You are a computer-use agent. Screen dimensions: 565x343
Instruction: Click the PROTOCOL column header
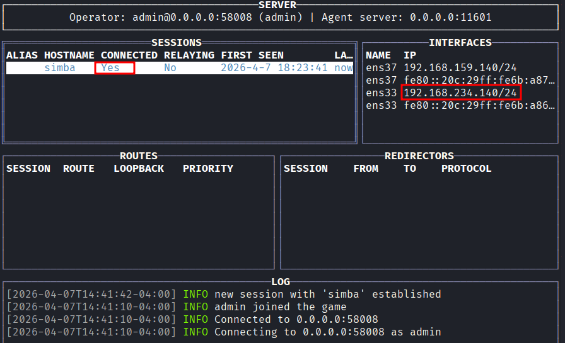tap(467, 169)
